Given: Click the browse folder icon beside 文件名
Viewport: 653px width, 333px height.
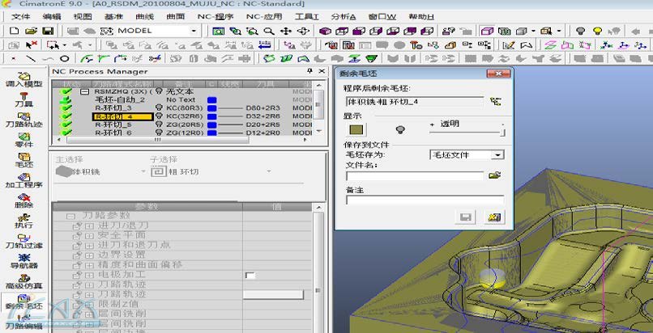Looking at the screenshot, I should click(x=494, y=175).
